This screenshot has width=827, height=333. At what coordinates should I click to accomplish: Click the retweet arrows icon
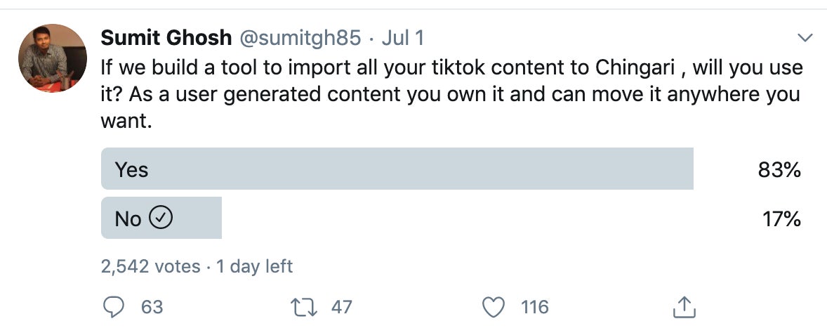(305, 306)
